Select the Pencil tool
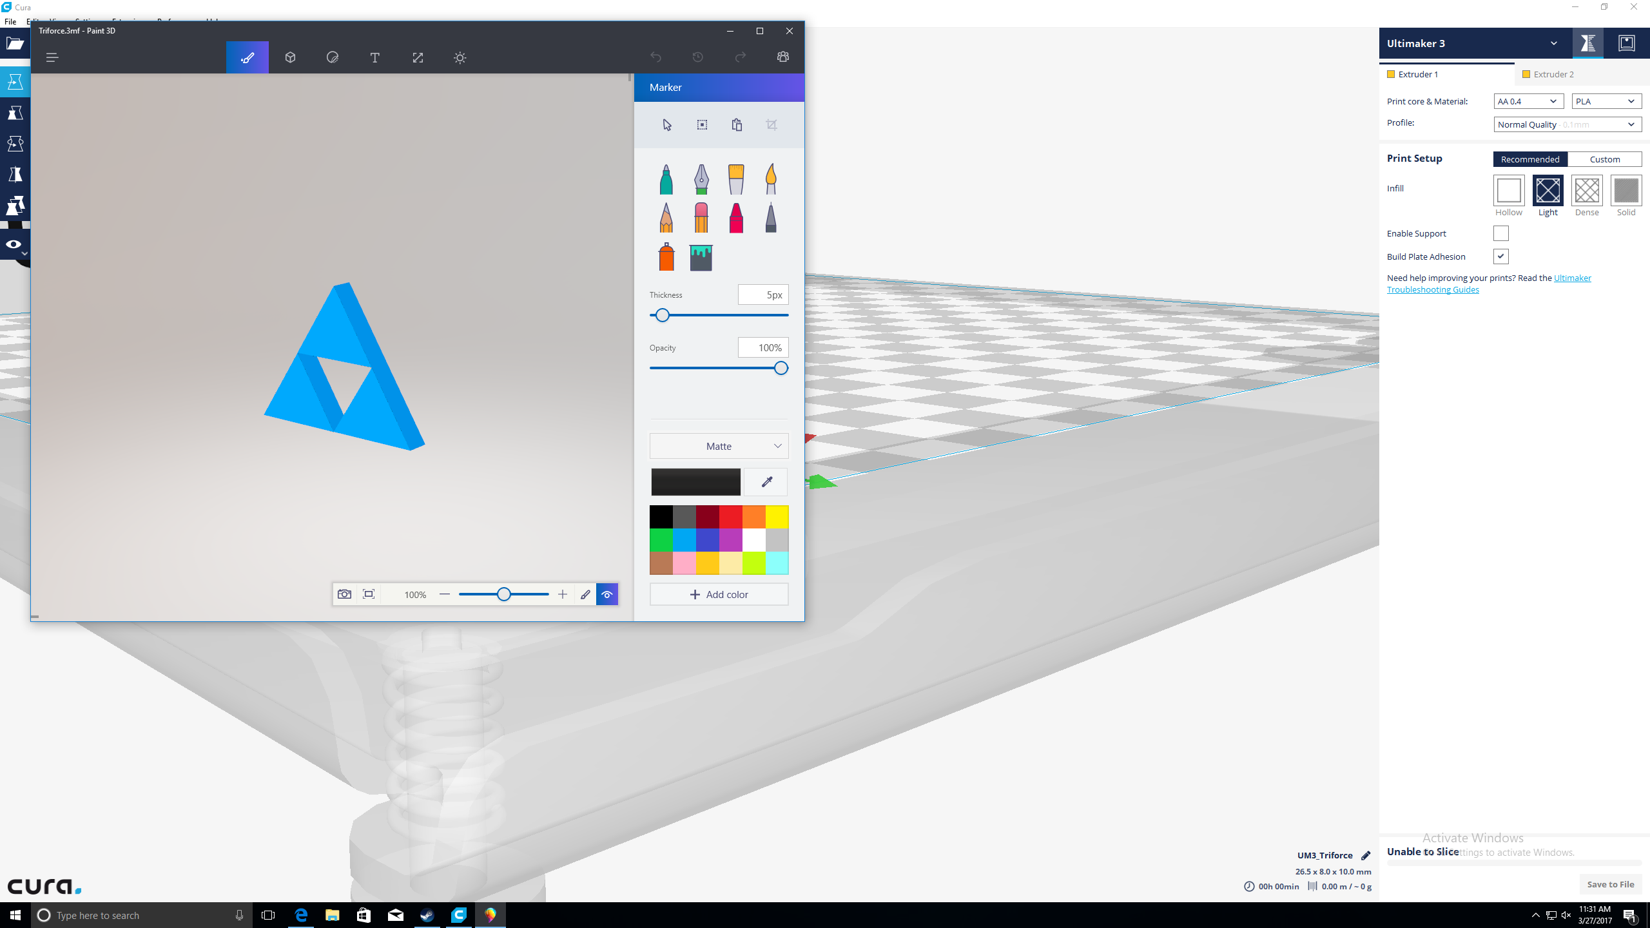Viewport: 1650px width, 928px height. (x=666, y=218)
